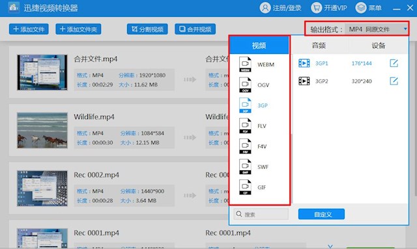Click the Rec 0002.mp4 source file name
This screenshot has width=417, height=249.
[x=96, y=175]
